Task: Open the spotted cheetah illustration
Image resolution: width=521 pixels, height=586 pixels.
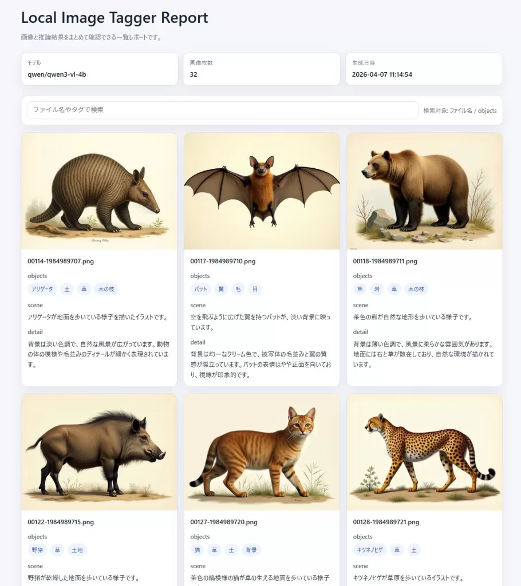Action: point(424,452)
